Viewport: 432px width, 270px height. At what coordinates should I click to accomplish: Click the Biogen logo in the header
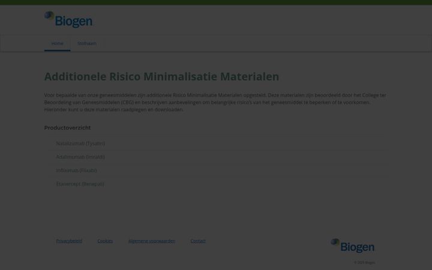(x=68, y=19)
